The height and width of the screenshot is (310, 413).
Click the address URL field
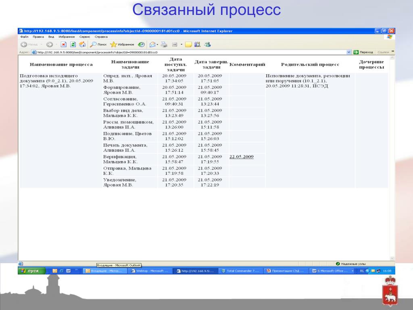click(191, 52)
